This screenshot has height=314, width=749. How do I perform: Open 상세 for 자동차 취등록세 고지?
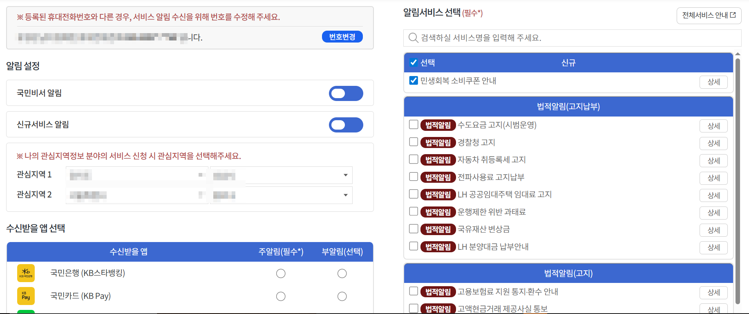click(x=713, y=161)
